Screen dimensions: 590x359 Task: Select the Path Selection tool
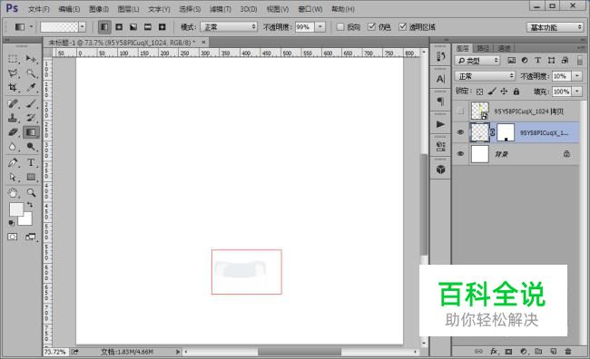(13, 177)
